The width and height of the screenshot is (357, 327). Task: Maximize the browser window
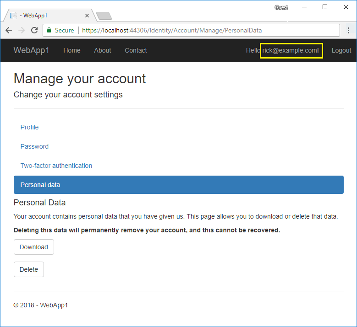click(x=325, y=7)
